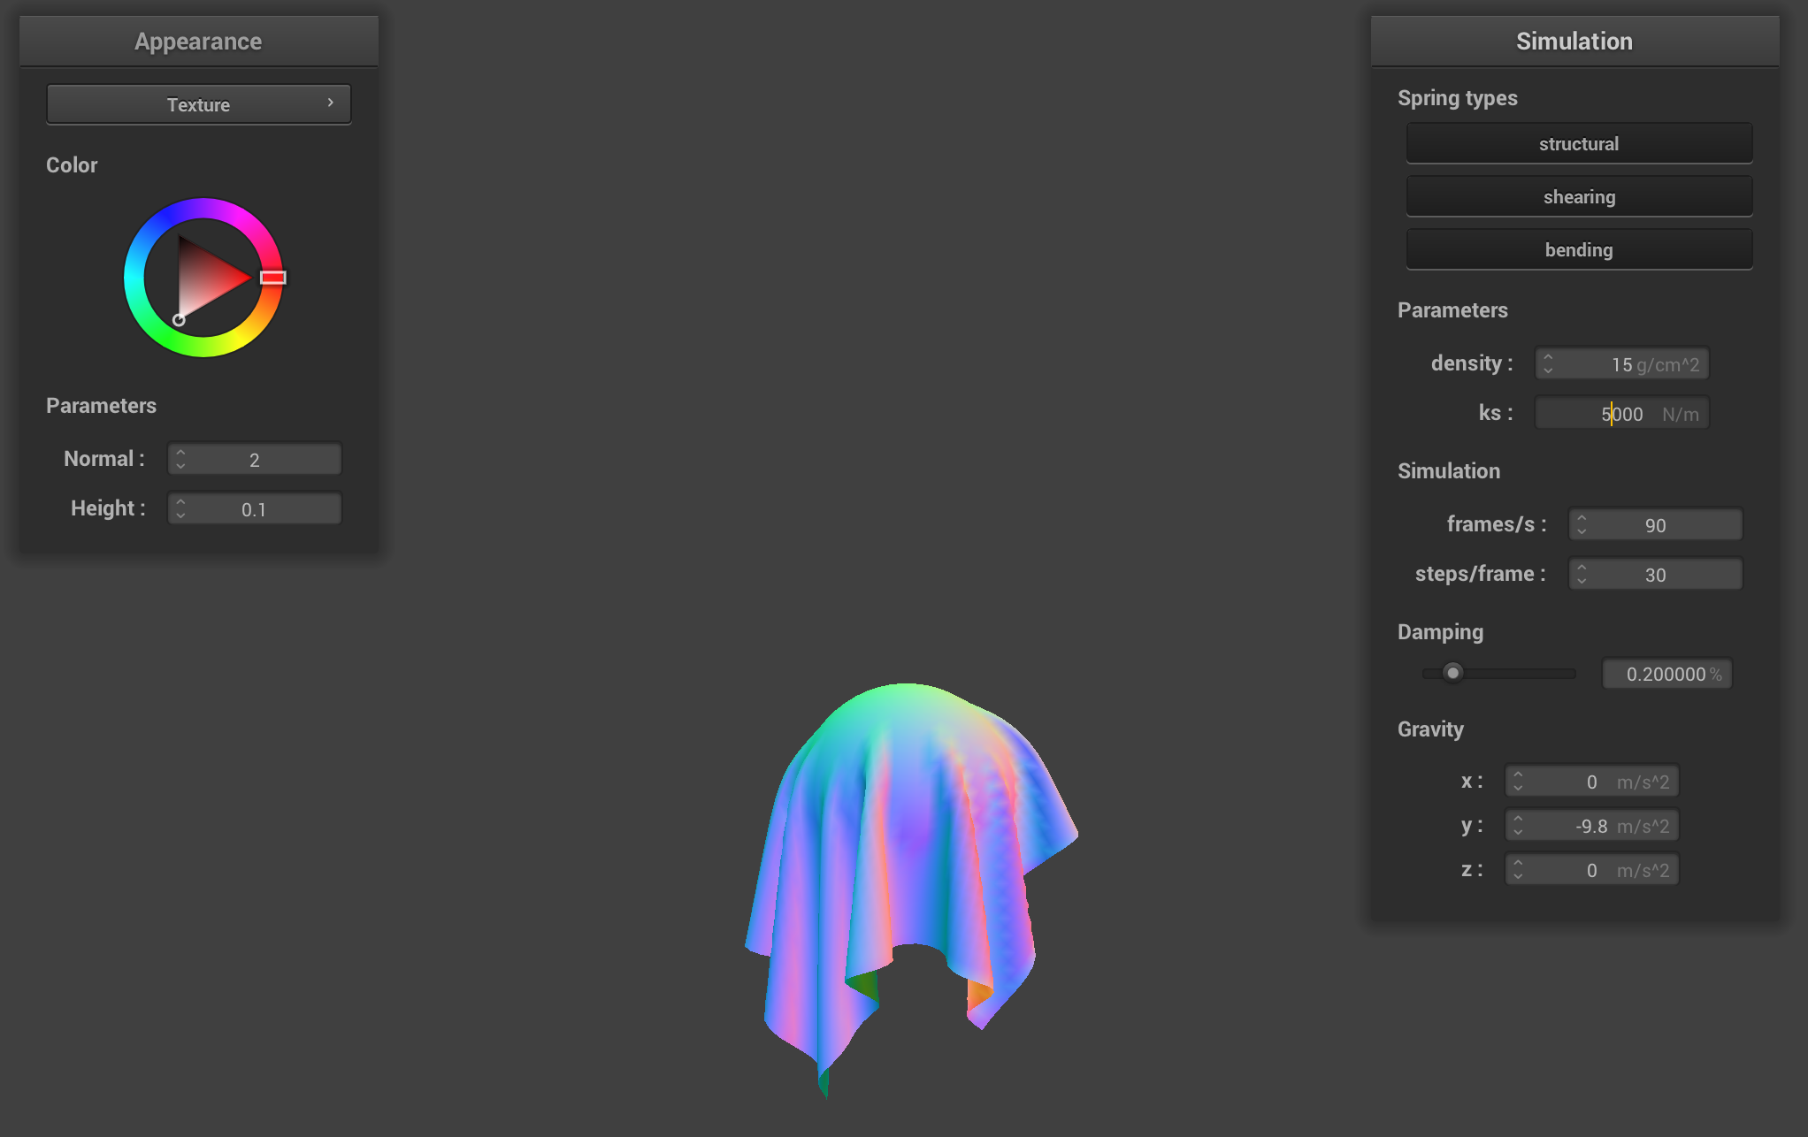Toggle the bending spring type
Viewport: 1808px width, 1137px height.
click(x=1579, y=249)
